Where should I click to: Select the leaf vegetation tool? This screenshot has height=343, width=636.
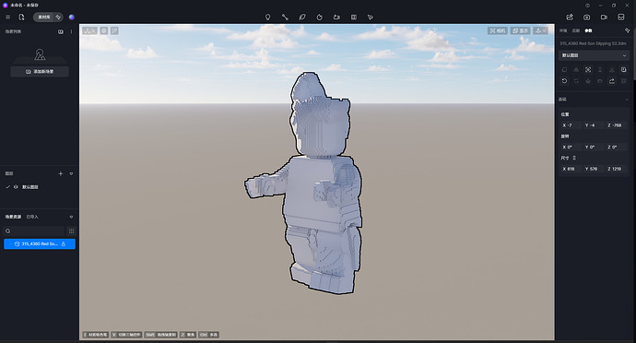point(302,17)
